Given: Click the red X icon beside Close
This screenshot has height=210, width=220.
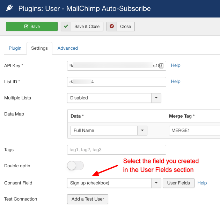Looking at the screenshot, I should (x=112, y=27).
